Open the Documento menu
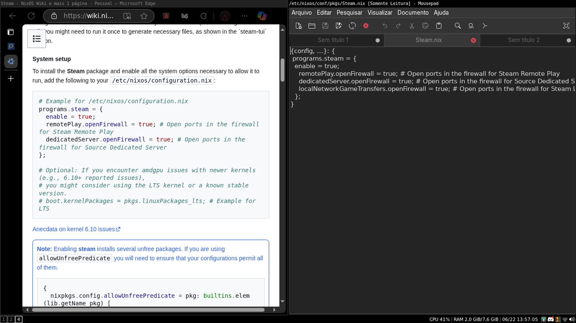 point(413,13)
